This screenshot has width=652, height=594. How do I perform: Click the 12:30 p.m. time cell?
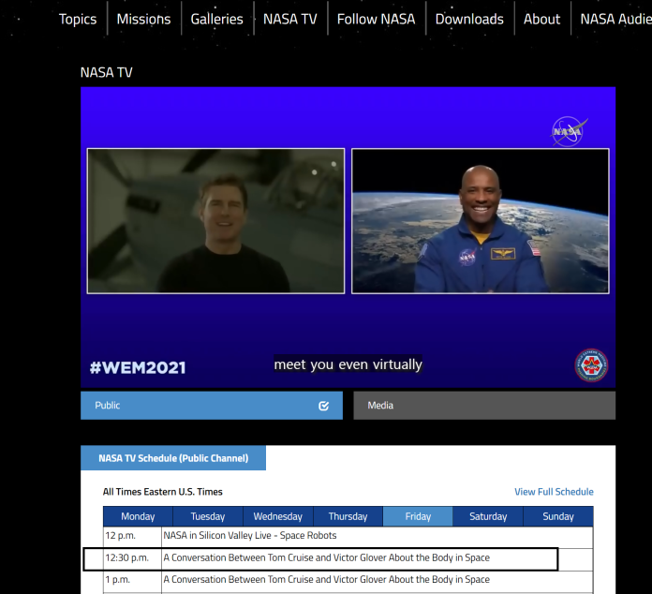pyautogui.click(x=132, y=557)
